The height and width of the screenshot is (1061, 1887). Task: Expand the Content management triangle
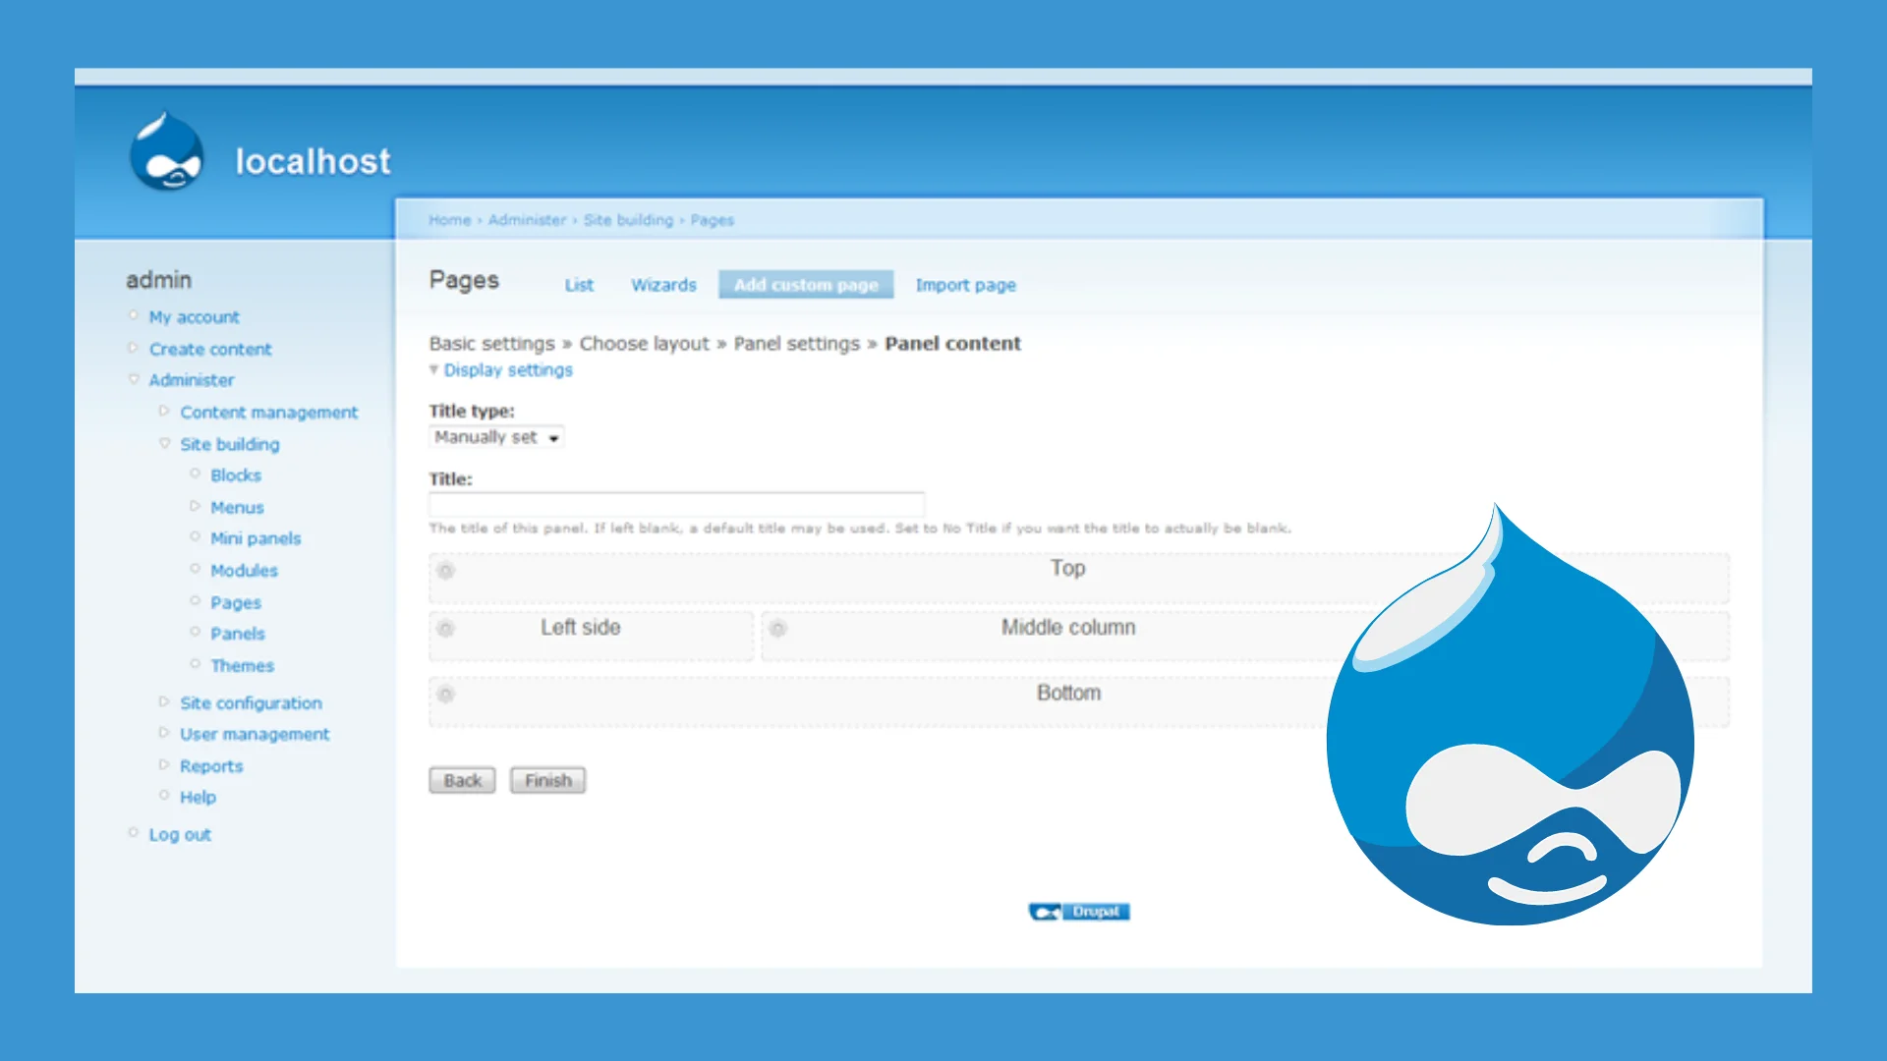coord(164,412)
